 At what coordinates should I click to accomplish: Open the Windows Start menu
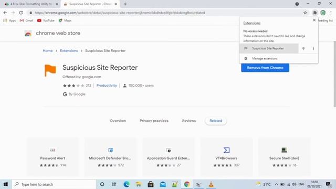tap(6, 184)
